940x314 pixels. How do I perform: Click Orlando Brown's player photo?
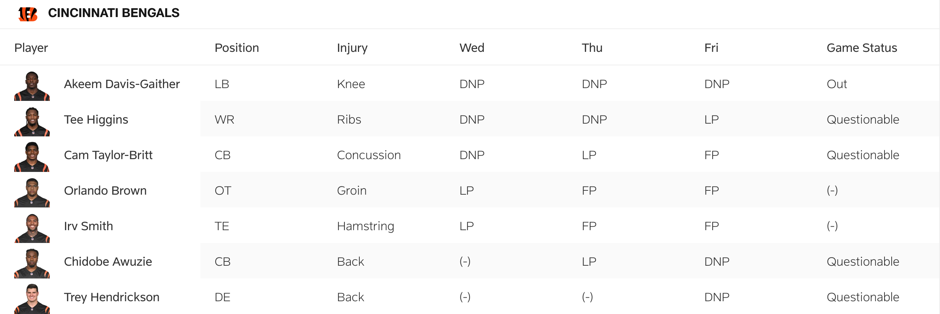coord(32,193)
